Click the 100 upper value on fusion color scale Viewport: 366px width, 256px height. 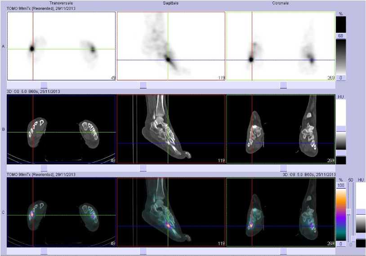click(341, 185)
